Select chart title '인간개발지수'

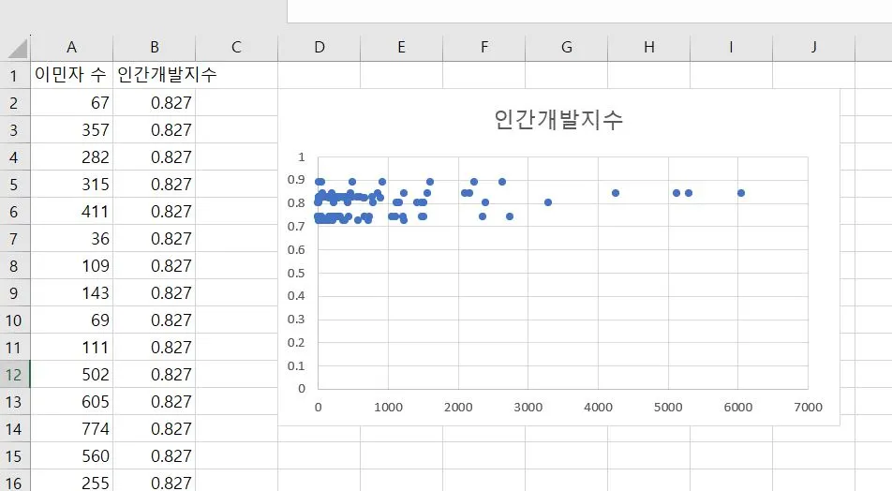click(558, 120)
